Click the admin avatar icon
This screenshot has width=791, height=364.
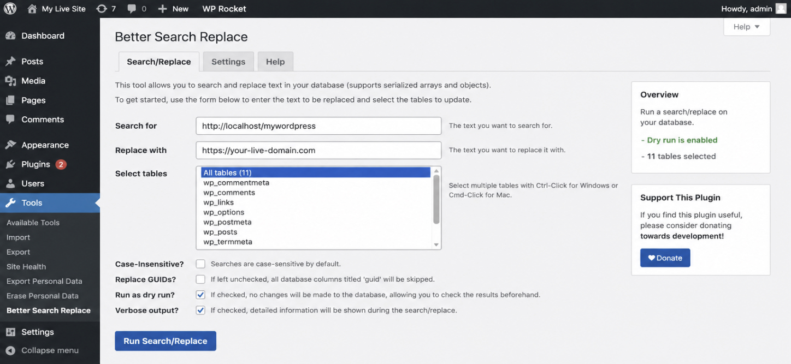781,9
